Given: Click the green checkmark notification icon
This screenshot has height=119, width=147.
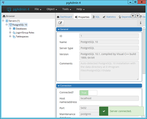Looking at the screenshot, I should coord(104,111).
